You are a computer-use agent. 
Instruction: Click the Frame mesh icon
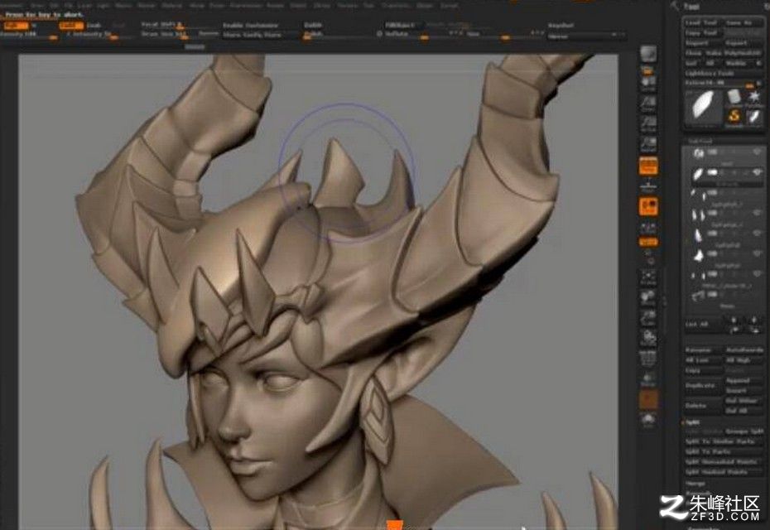point(648,277)
